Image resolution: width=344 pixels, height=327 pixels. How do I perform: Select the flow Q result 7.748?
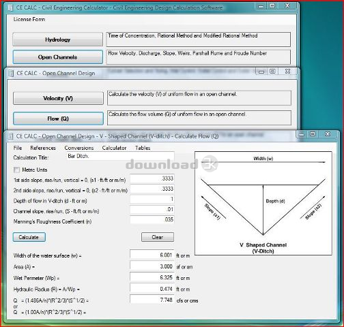(152, 300)
